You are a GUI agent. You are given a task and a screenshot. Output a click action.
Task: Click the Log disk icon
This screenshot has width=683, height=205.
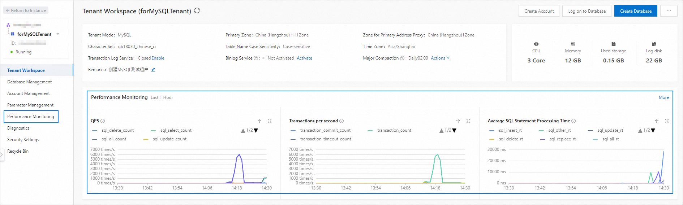click(654, 44)
